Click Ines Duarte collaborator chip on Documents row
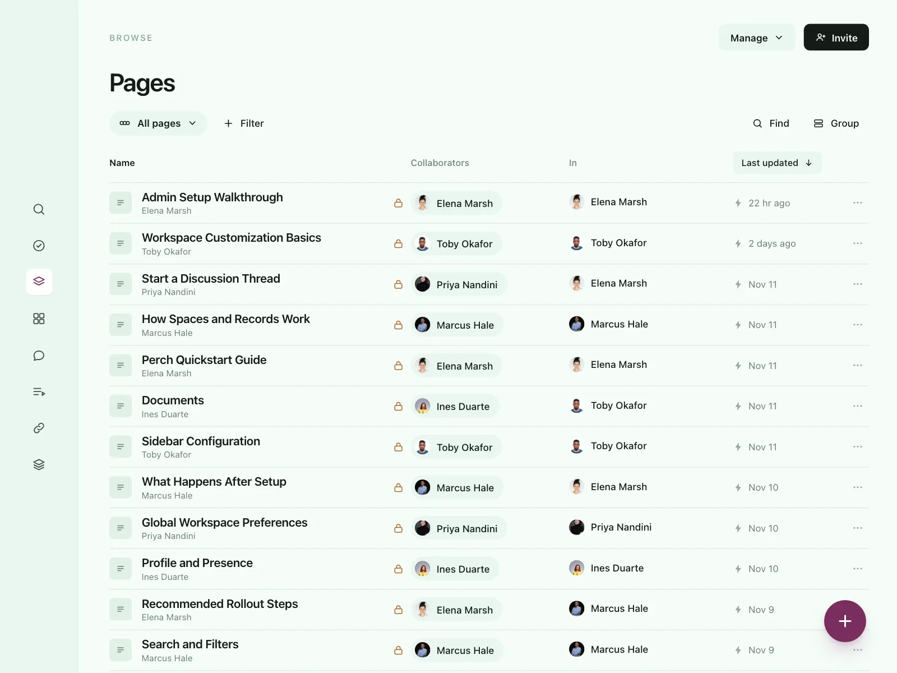Screen dimensions: 897x673 (x=455, y=407)
